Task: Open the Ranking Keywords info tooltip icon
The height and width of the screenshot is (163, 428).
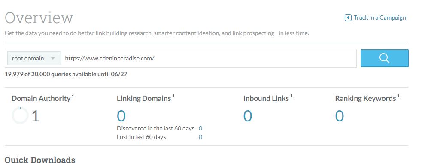Action: pos(398,96)
